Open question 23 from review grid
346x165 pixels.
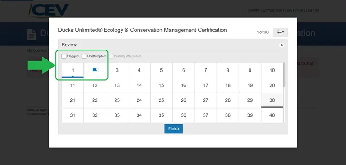coord(117,100)
